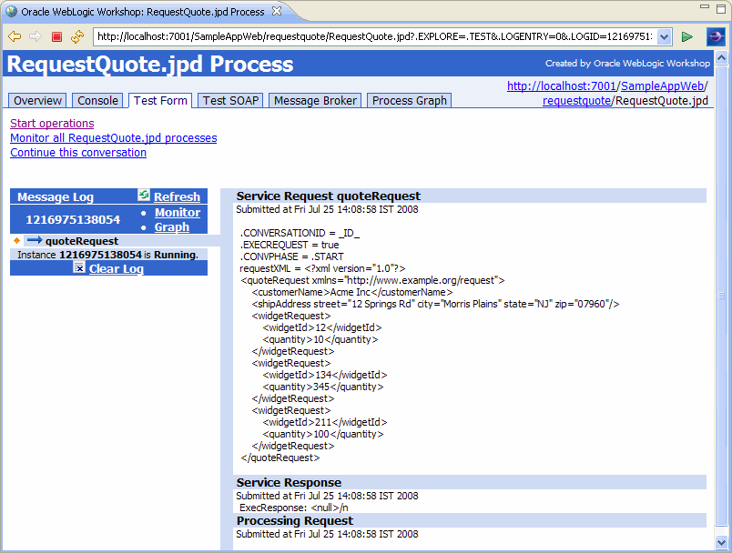Click the browser globe activity icon
Screen dimensions: 732x553
point(716,36)
